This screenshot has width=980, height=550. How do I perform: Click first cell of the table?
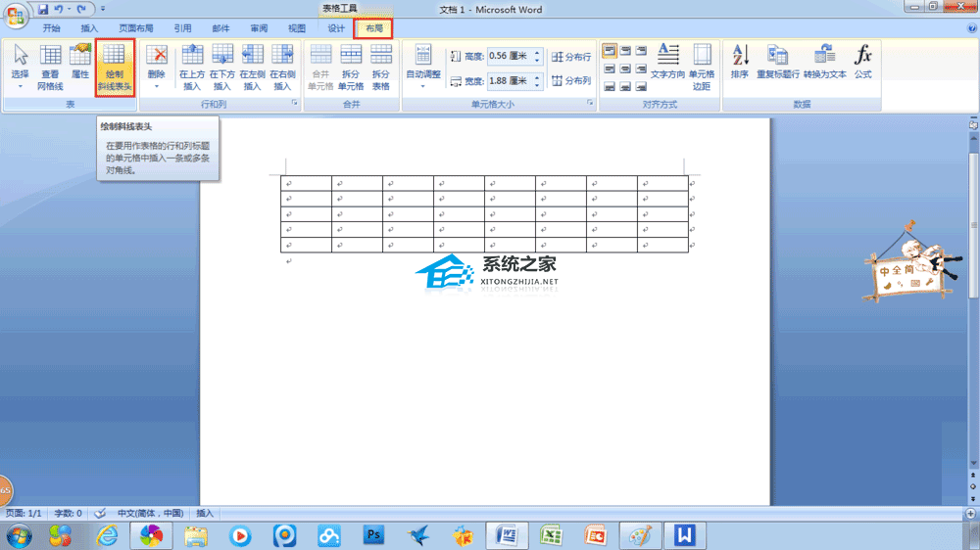(306, 184)
